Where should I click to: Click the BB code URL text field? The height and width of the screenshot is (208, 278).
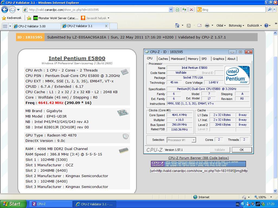tap(198, 171)
